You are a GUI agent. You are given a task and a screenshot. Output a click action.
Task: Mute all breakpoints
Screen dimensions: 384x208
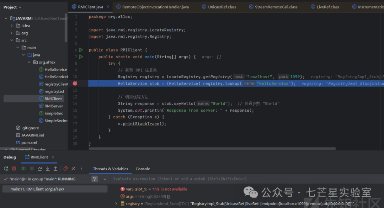[73, 169]
